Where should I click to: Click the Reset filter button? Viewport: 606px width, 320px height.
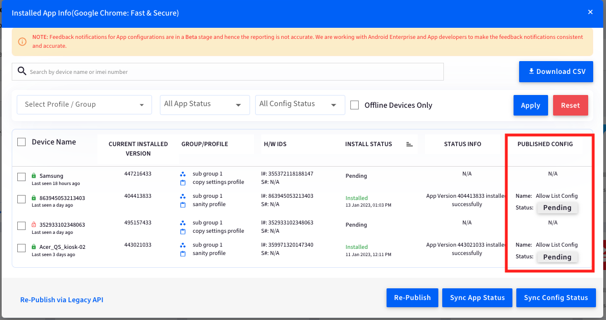pos(570,105)
